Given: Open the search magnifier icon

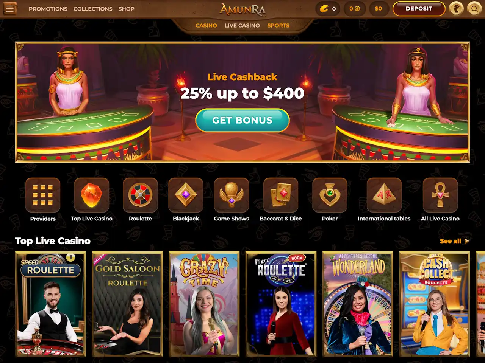Looking at the screenshot, I should pos(474,8).
